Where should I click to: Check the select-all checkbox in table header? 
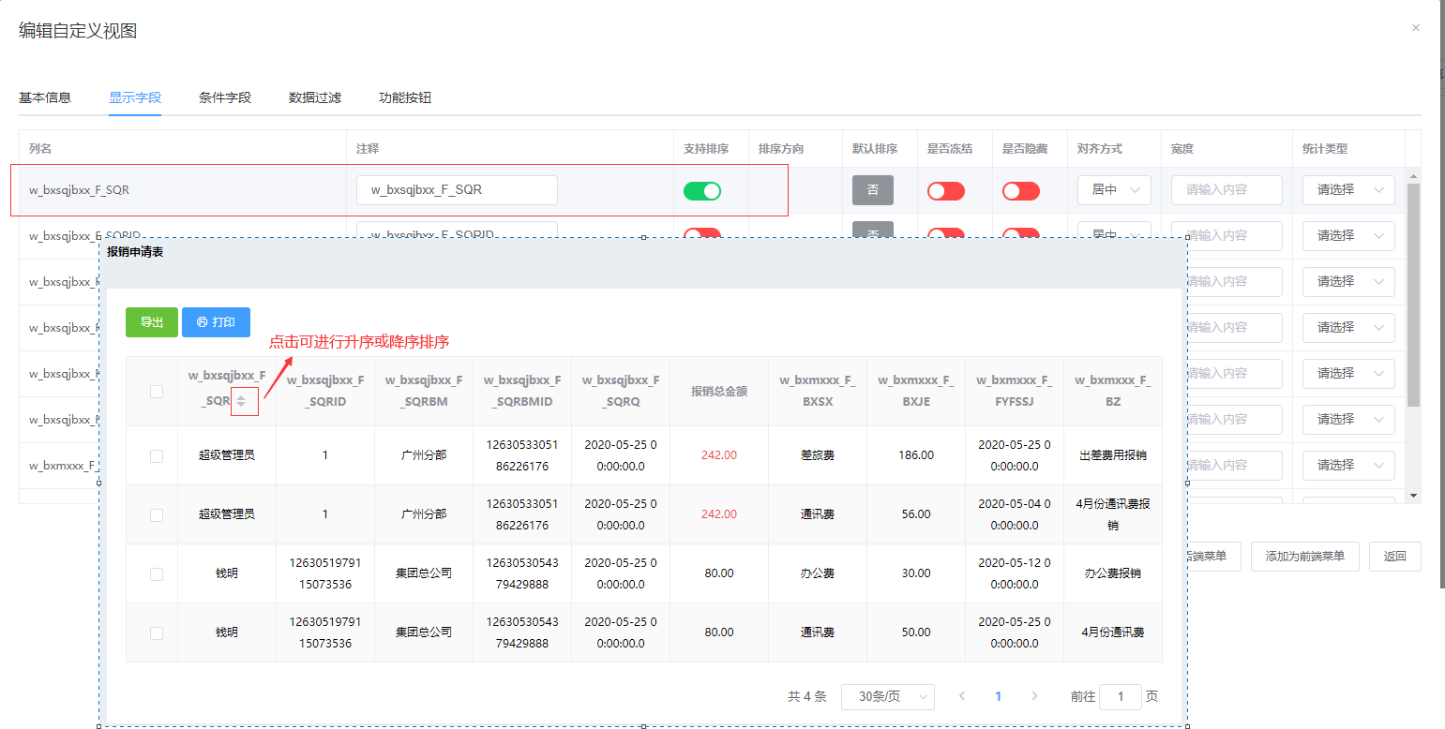(x=157, y=392)
